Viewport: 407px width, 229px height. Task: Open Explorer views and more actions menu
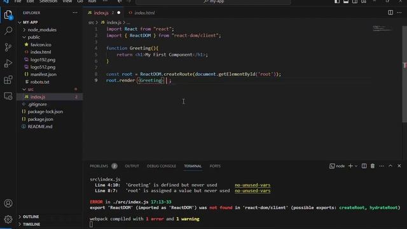coord(75,13)
